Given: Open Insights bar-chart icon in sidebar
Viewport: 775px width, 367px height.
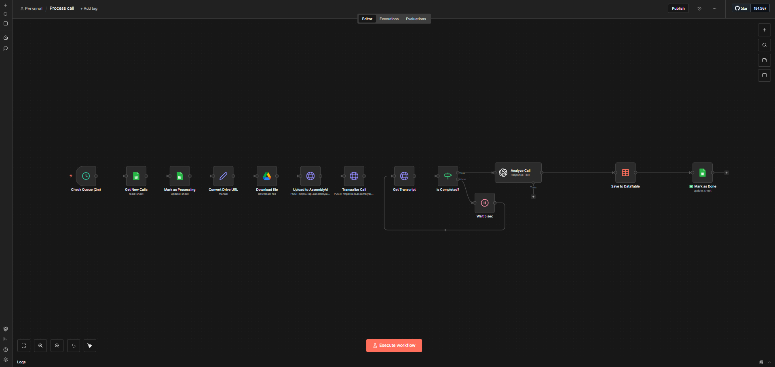Looking at the screenshot, I should 6,339.
